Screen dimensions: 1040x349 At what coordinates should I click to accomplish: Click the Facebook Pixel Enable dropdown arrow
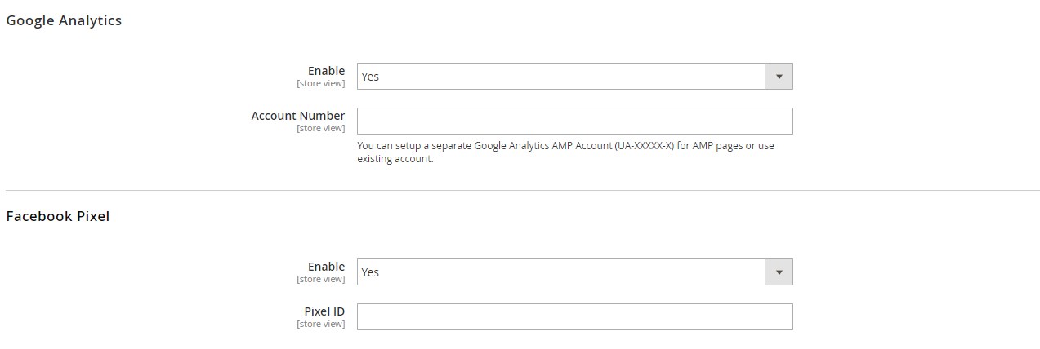pyautogui.click(x=779, y=272)
